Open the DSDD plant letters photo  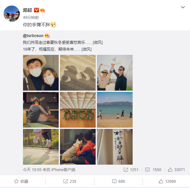[78, 110]
